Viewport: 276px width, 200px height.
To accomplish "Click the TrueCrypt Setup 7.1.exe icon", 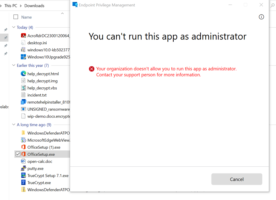I will click(23, 176).
